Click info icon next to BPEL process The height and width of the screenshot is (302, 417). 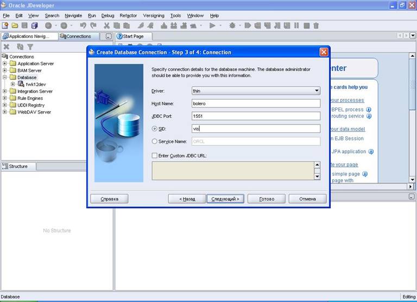(369, 110)
